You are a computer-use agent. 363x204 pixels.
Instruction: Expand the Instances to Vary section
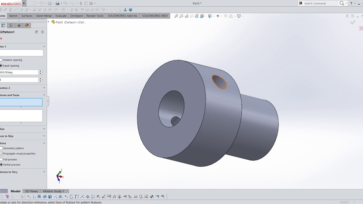(x=44, y=172)
